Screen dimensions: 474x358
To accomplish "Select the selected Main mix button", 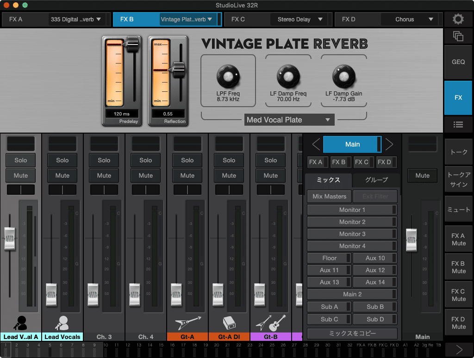I will (x=352, y=144).
